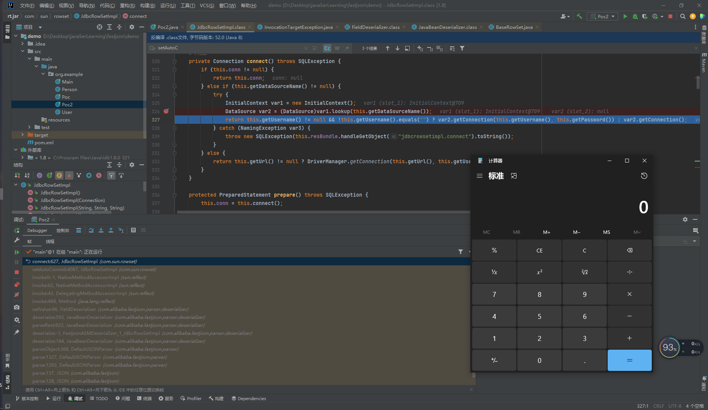
Task: Select the 线程 threads tab
Action: (50, 241)
